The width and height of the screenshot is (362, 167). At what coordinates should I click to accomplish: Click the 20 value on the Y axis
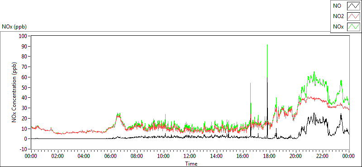(25, 118)
